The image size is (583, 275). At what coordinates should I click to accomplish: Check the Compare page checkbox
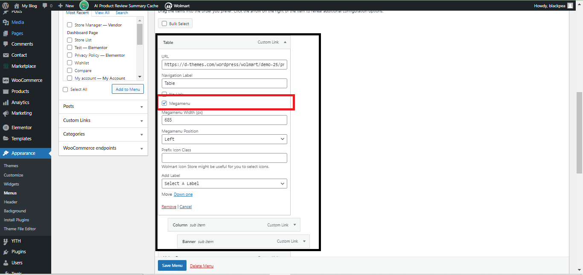point(70,71)
